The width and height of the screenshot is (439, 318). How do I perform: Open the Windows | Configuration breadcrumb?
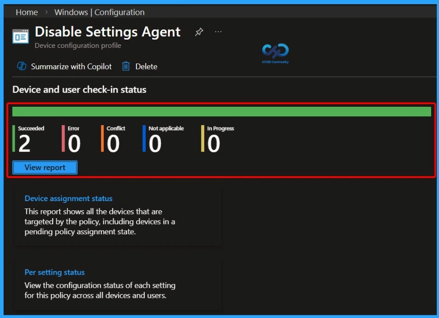[x=99, y=12]
